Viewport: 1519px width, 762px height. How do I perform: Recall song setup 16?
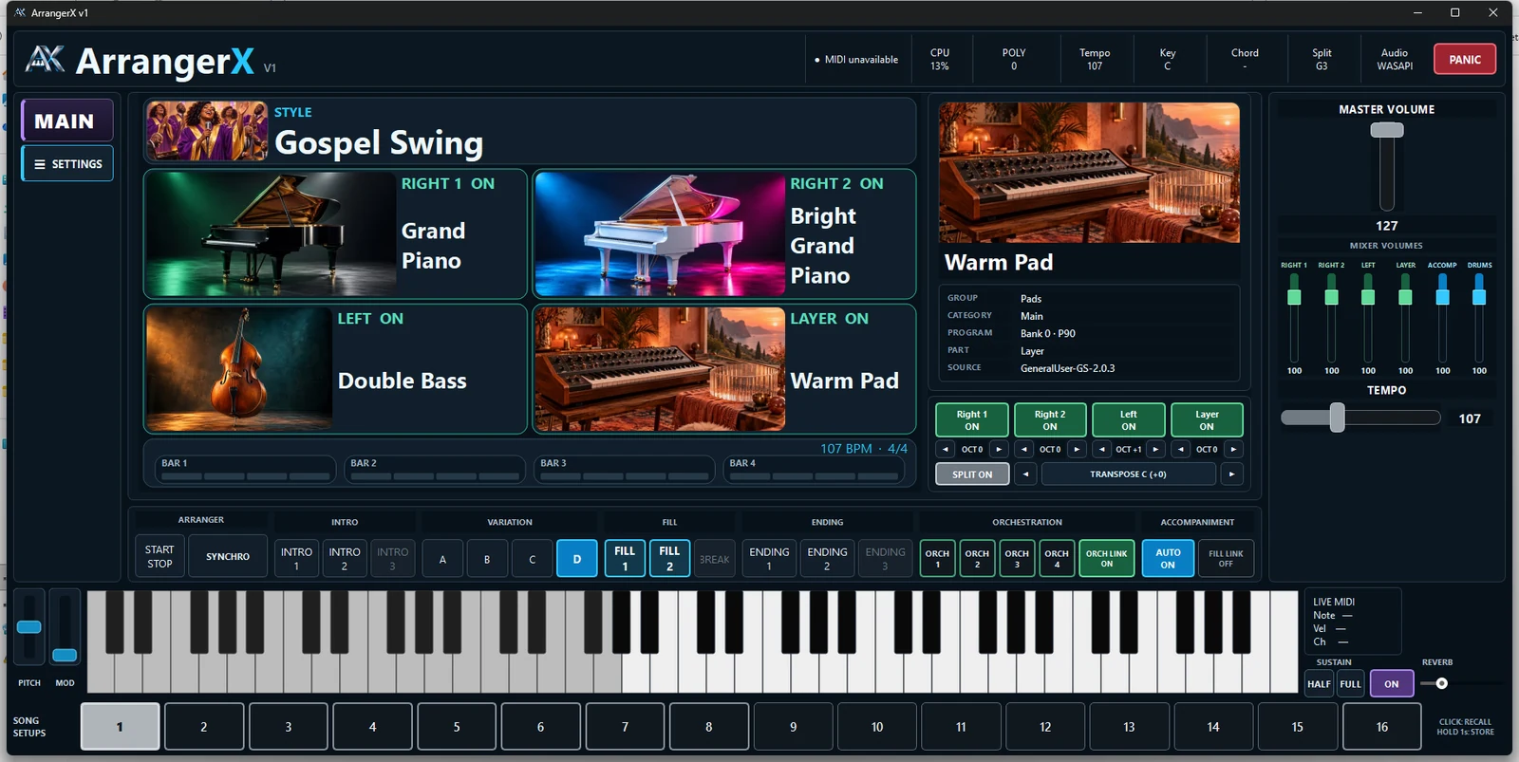coord(1381,727)
